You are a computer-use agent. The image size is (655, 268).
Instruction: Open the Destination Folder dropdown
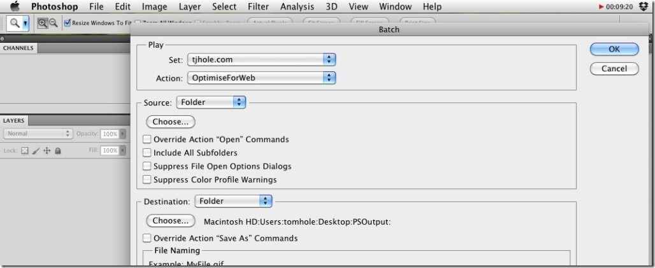tap(233, 201)
